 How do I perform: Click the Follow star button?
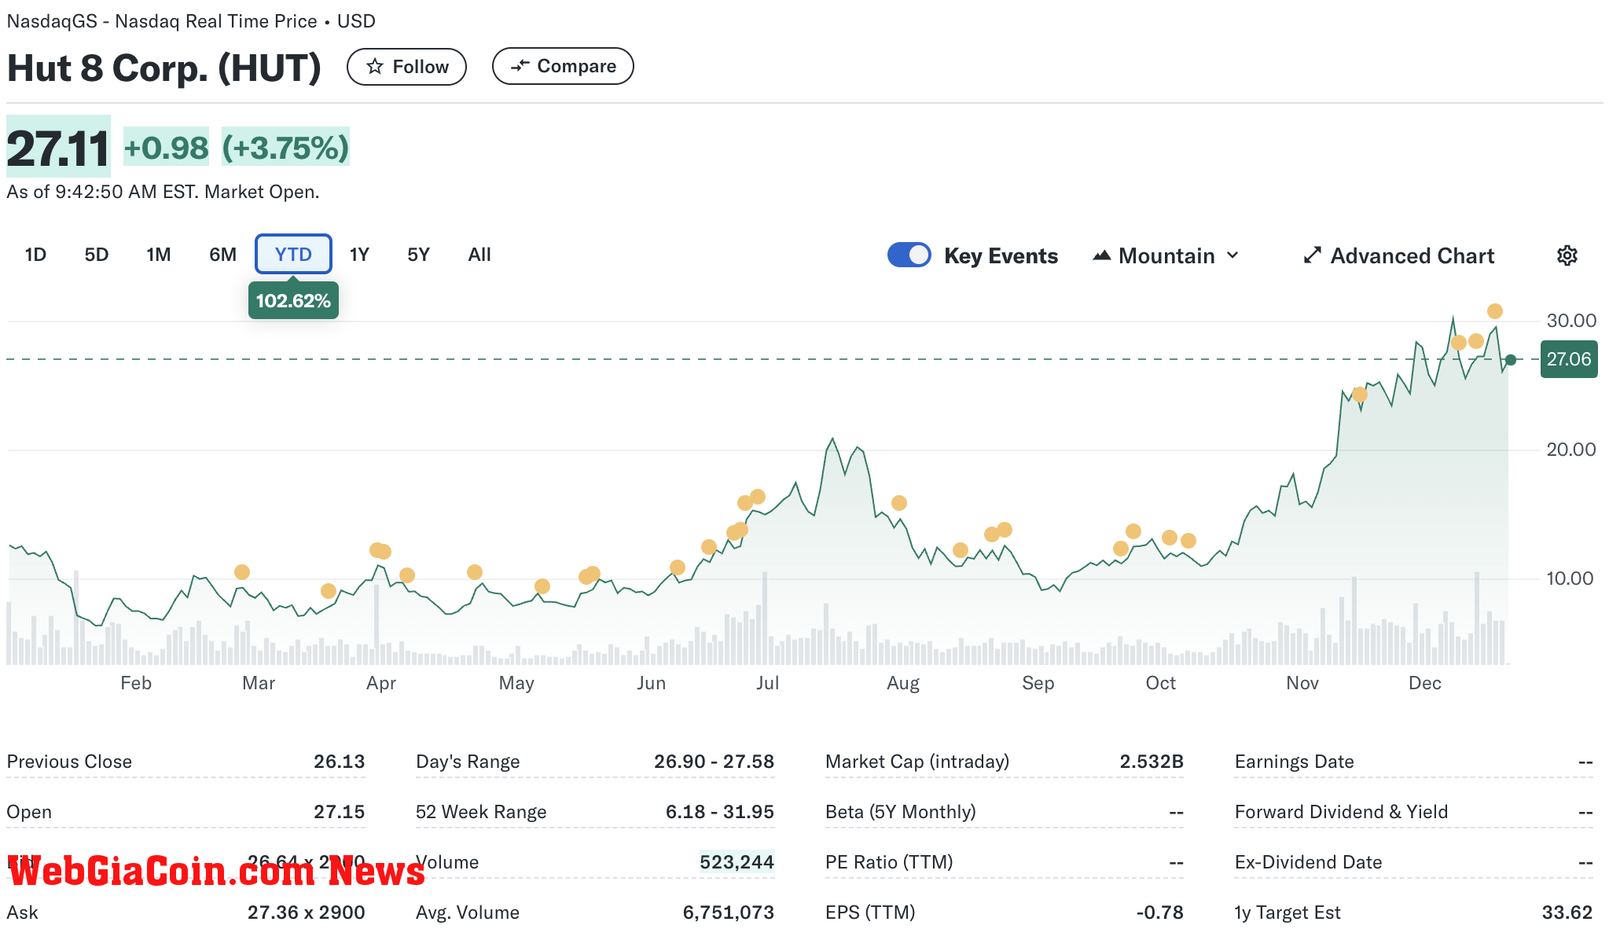(x=406, y=67)
